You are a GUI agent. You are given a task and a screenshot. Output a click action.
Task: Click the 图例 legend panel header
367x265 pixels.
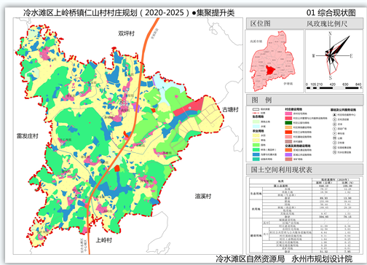(261, 100)
